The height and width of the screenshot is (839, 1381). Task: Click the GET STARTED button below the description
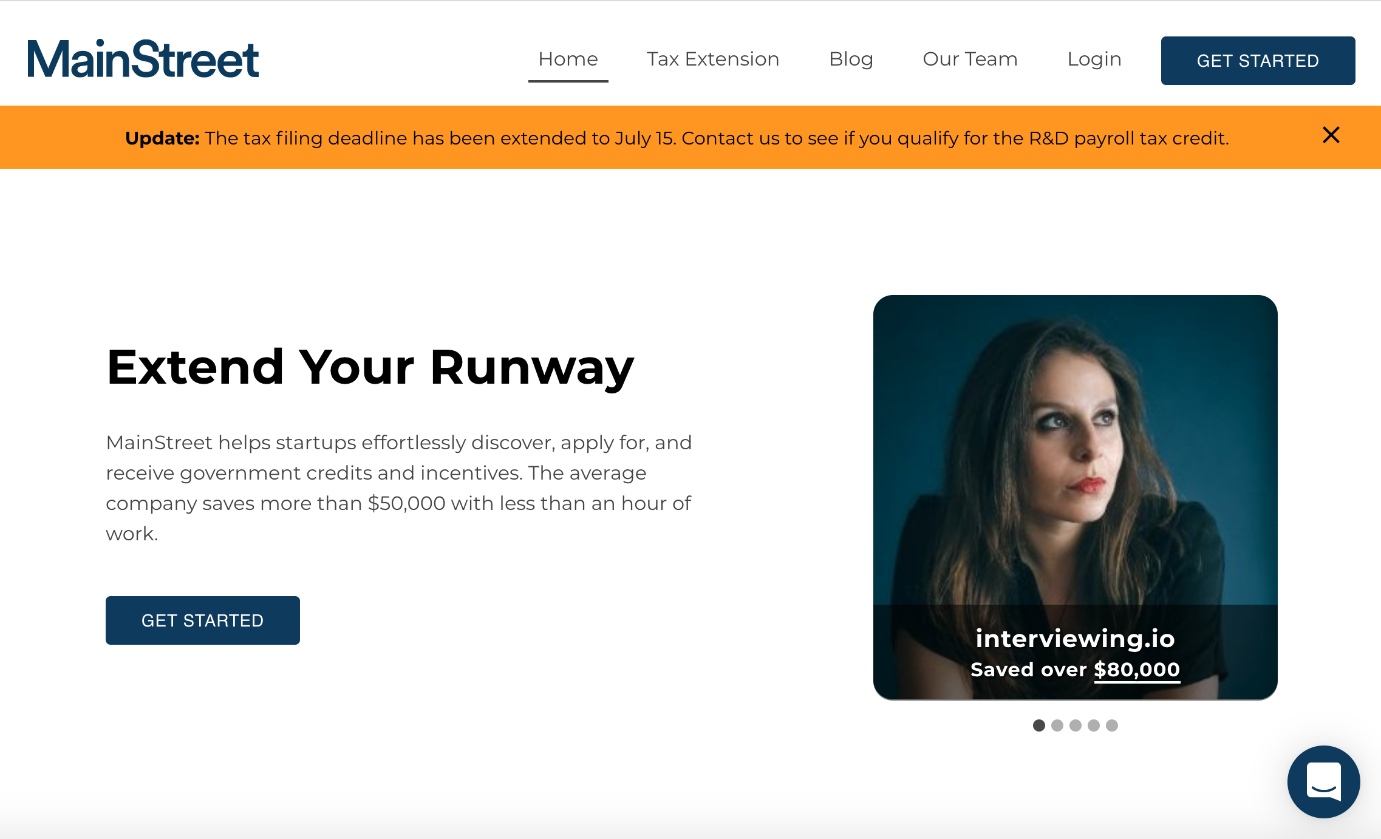202,620
